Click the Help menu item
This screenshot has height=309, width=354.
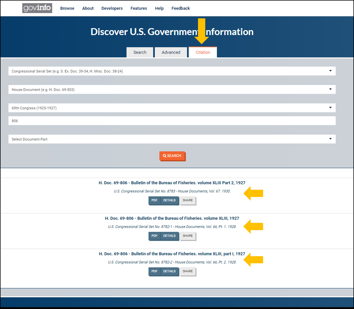click(x=159, y=8)
